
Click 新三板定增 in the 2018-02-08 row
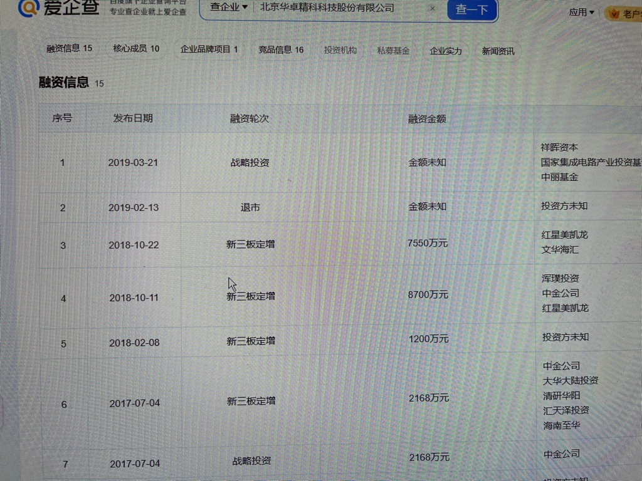(251, 341)
